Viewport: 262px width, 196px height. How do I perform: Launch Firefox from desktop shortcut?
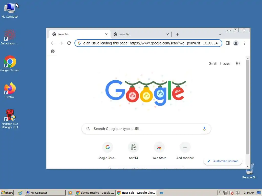tap(10, 90)
